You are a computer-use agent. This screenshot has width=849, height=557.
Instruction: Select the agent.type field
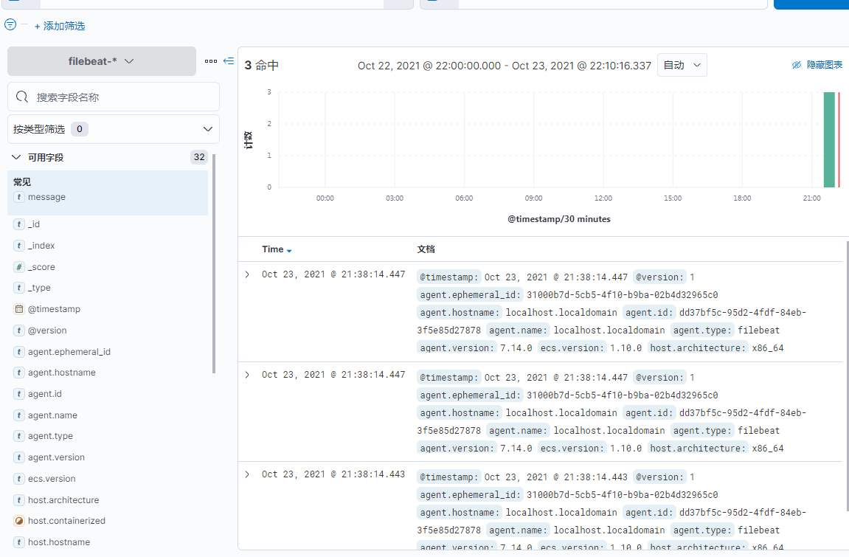coord(50,436)
